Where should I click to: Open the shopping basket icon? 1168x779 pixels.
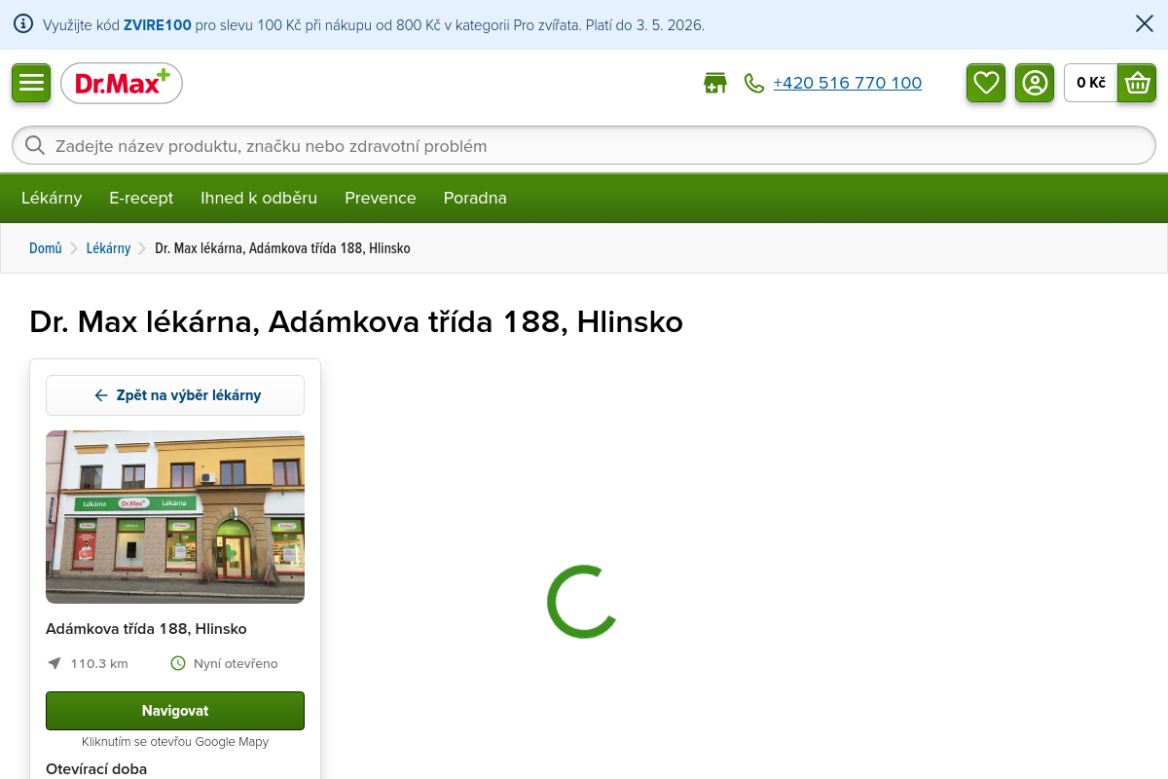[1137, 83]
